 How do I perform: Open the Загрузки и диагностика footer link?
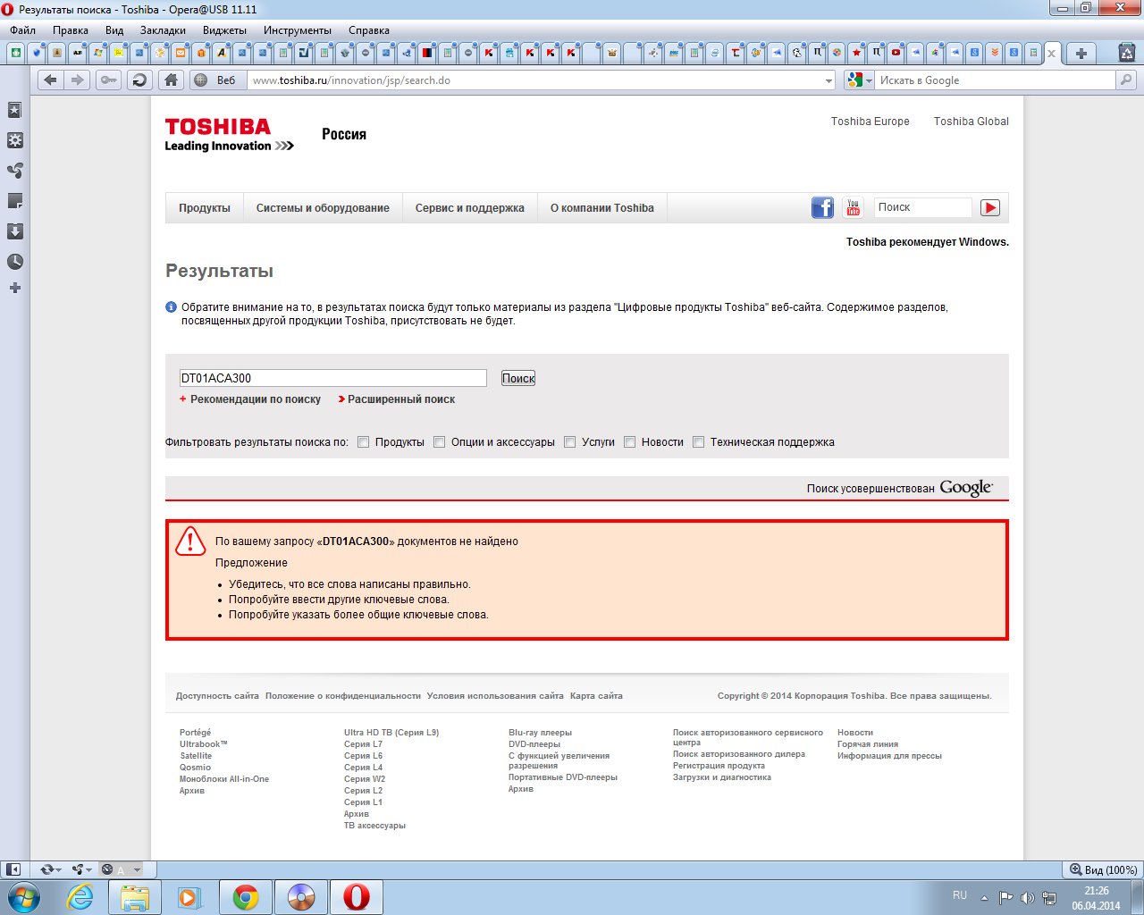pyautogui.click(x=722, y=777)
